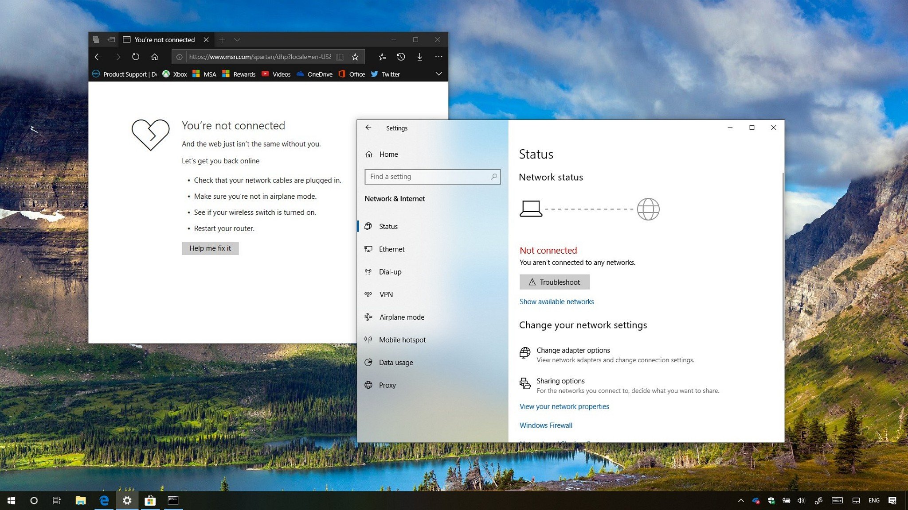
Task: Open Show available networks link
Action: 556,301
